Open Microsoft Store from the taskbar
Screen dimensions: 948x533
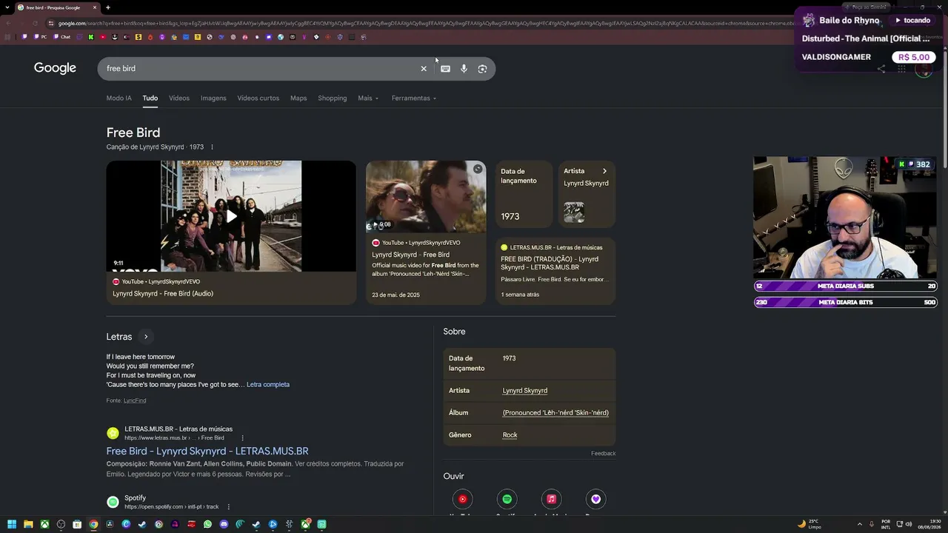77,524
